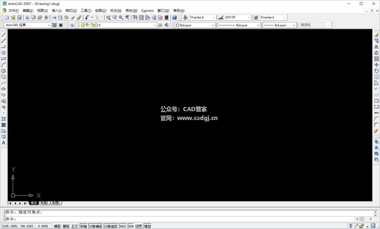The image size is (380, 229).
Task: Select the Rectangle draw tool
Action: pyautogui.click(x=4, y=59)
